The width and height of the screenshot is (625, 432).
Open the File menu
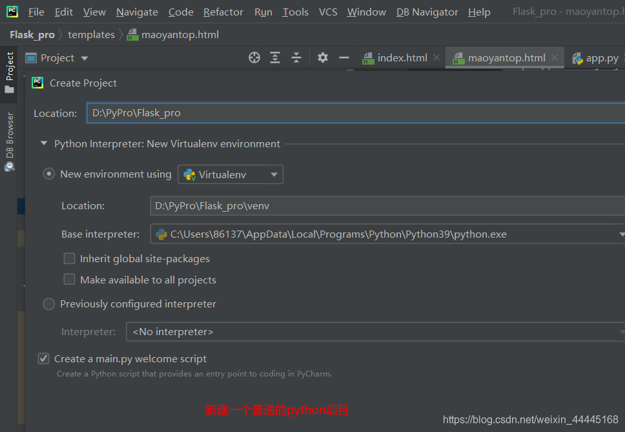[x=36, y=12]
